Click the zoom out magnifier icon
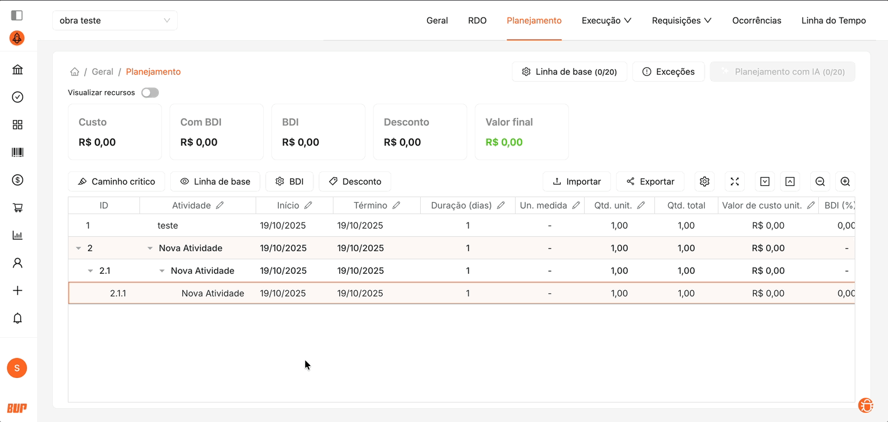 coord(820,181)
